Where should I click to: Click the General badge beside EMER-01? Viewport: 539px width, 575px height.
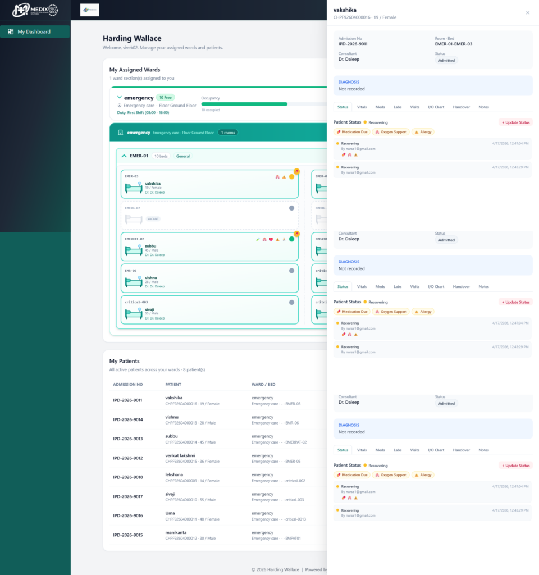[182, 156]
